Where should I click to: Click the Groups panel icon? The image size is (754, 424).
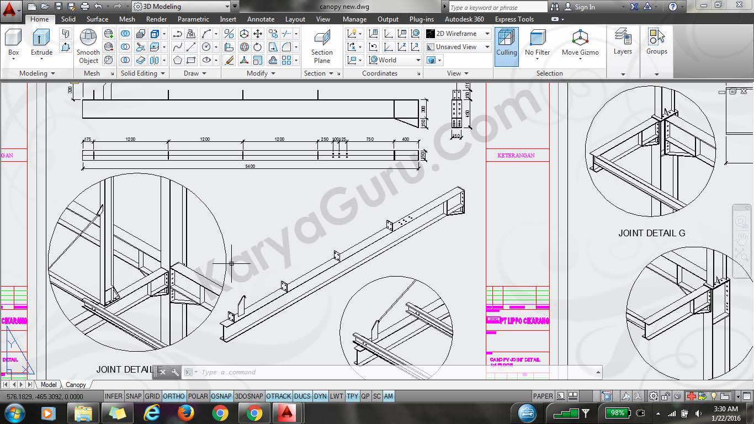(656, 41)
